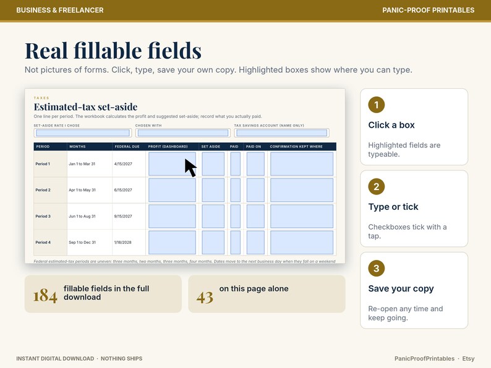This screenshot has width=491, height=368.
Task: Tick the Paid box for Period 4
Action: (235, 242)
